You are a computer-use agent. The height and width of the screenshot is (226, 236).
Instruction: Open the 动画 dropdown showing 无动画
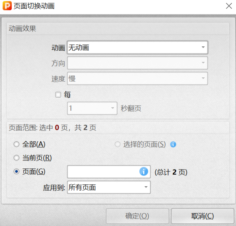[x=137, y=47]
